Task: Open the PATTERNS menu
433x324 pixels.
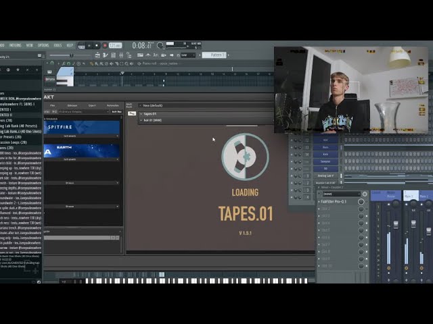Action: point(15,45)
